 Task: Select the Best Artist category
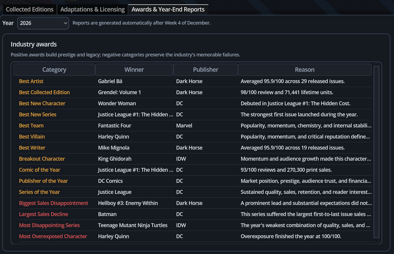coord(31,81)
